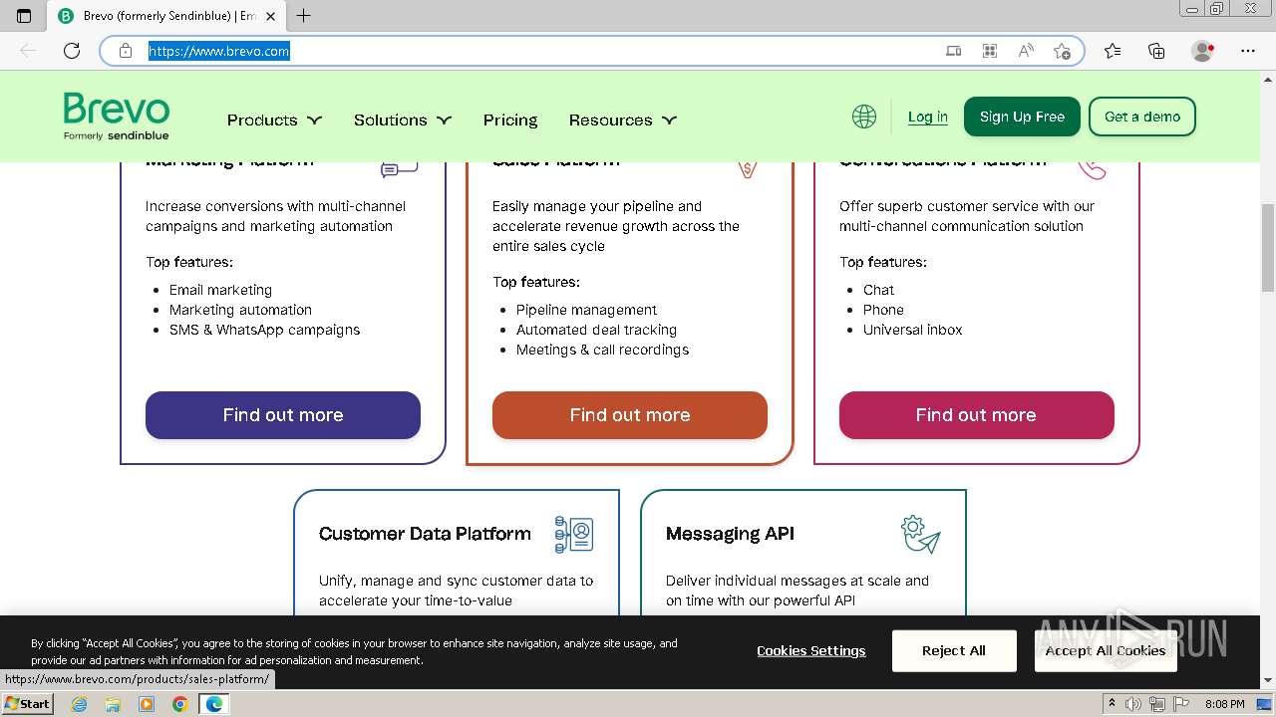
Task: Open Internet Explorer from taskbar
Action: [x=80, y=704]
